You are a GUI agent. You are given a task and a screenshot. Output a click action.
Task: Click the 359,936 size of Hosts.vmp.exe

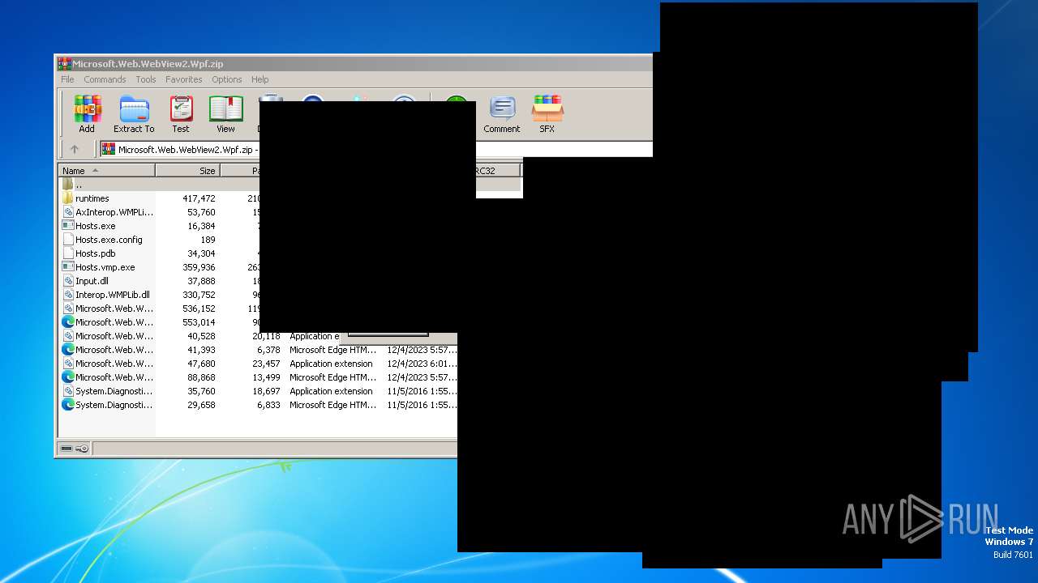point(199,267)
